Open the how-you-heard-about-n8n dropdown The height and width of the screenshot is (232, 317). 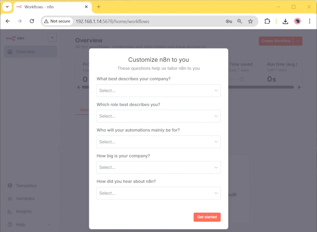pos(158,193)
